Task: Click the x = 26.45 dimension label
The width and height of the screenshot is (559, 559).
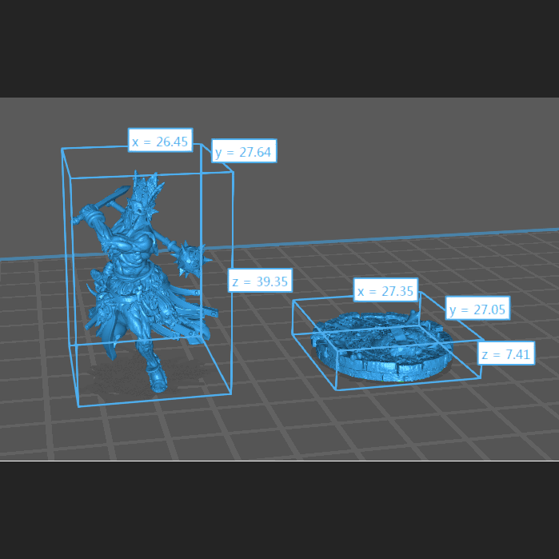Action: 160,142
